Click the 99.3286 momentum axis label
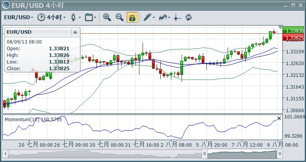Screen dimensions: 306x162 293,136
